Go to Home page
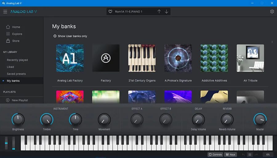Image resolution: width=277 pixels, height=158 pixels. 16,27
